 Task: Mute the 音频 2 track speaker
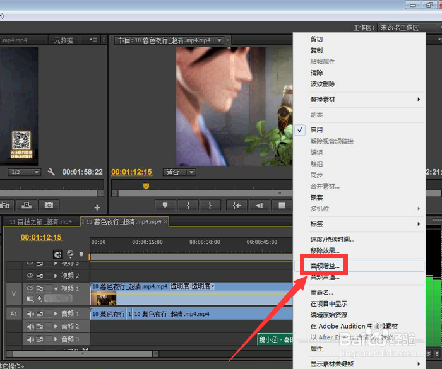(x=30, y=327)
